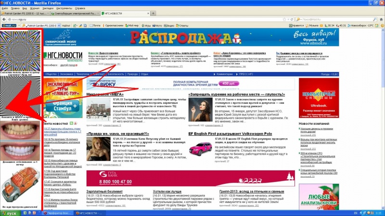
Task: Open the Зарплатный безлимит article
Action: [x=104, y=192]
